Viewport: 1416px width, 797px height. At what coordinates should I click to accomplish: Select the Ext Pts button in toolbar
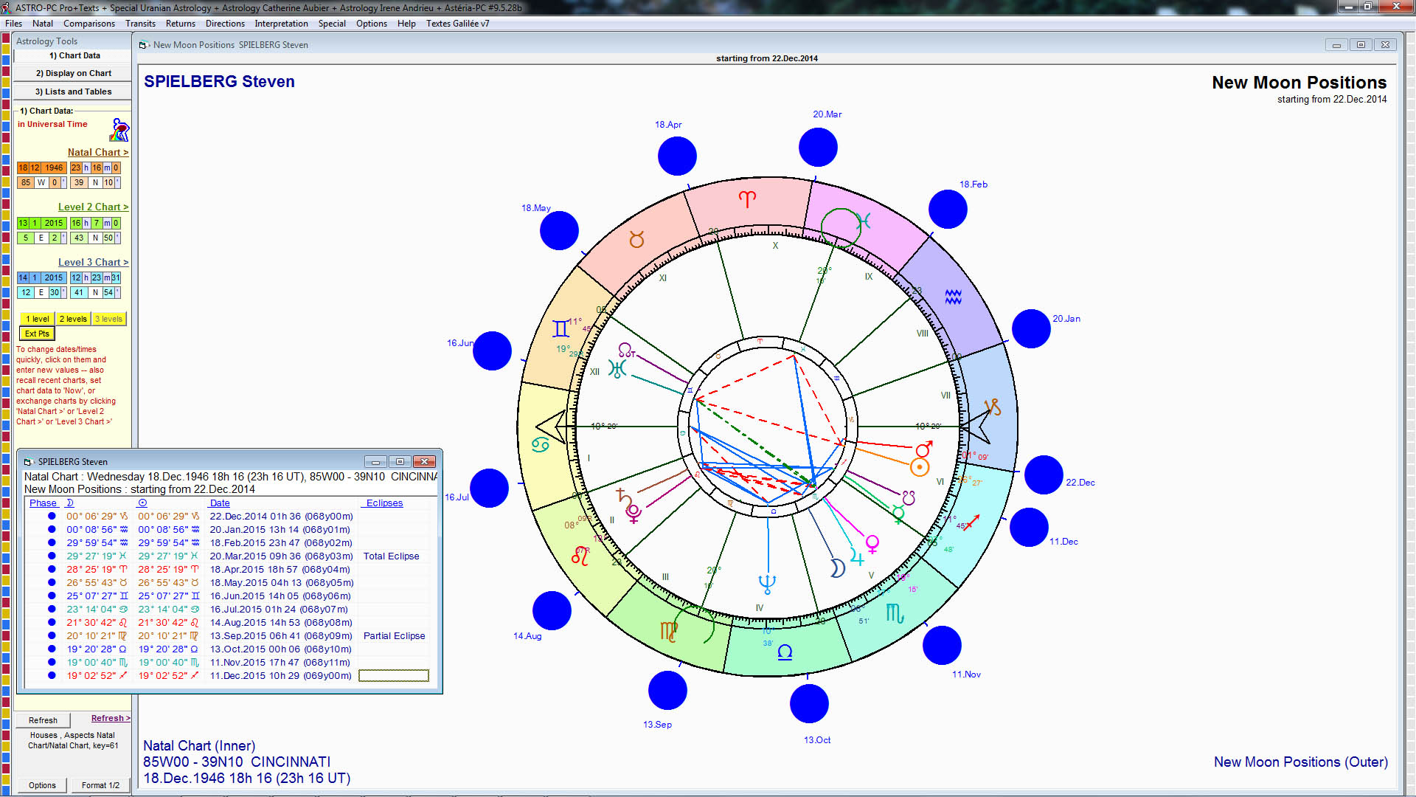click(37, 334)
